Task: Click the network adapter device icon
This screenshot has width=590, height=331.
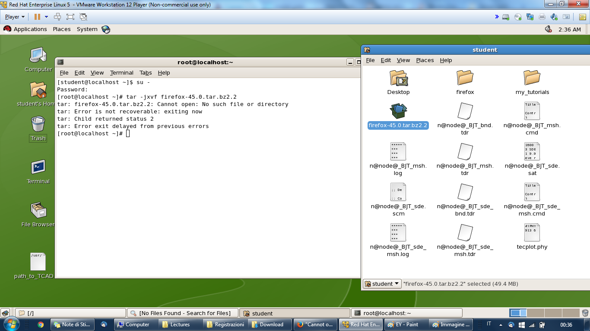Action: 530,17
